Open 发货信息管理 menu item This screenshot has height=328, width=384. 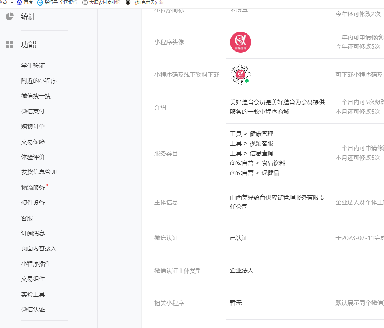[39, 172]
